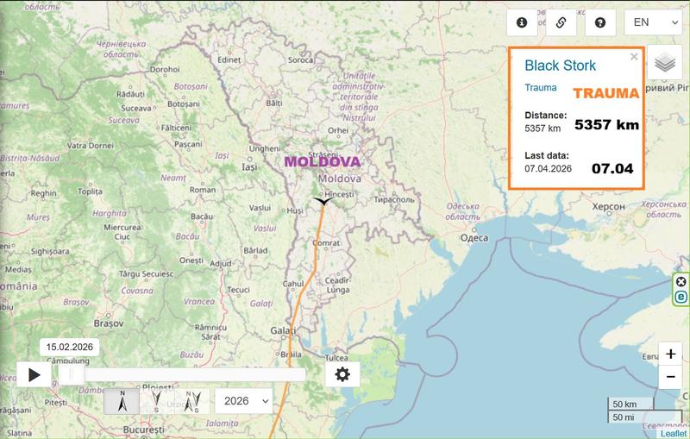Click the 'Cahul' map label
The image size is (690, 439).
point(293,284)
